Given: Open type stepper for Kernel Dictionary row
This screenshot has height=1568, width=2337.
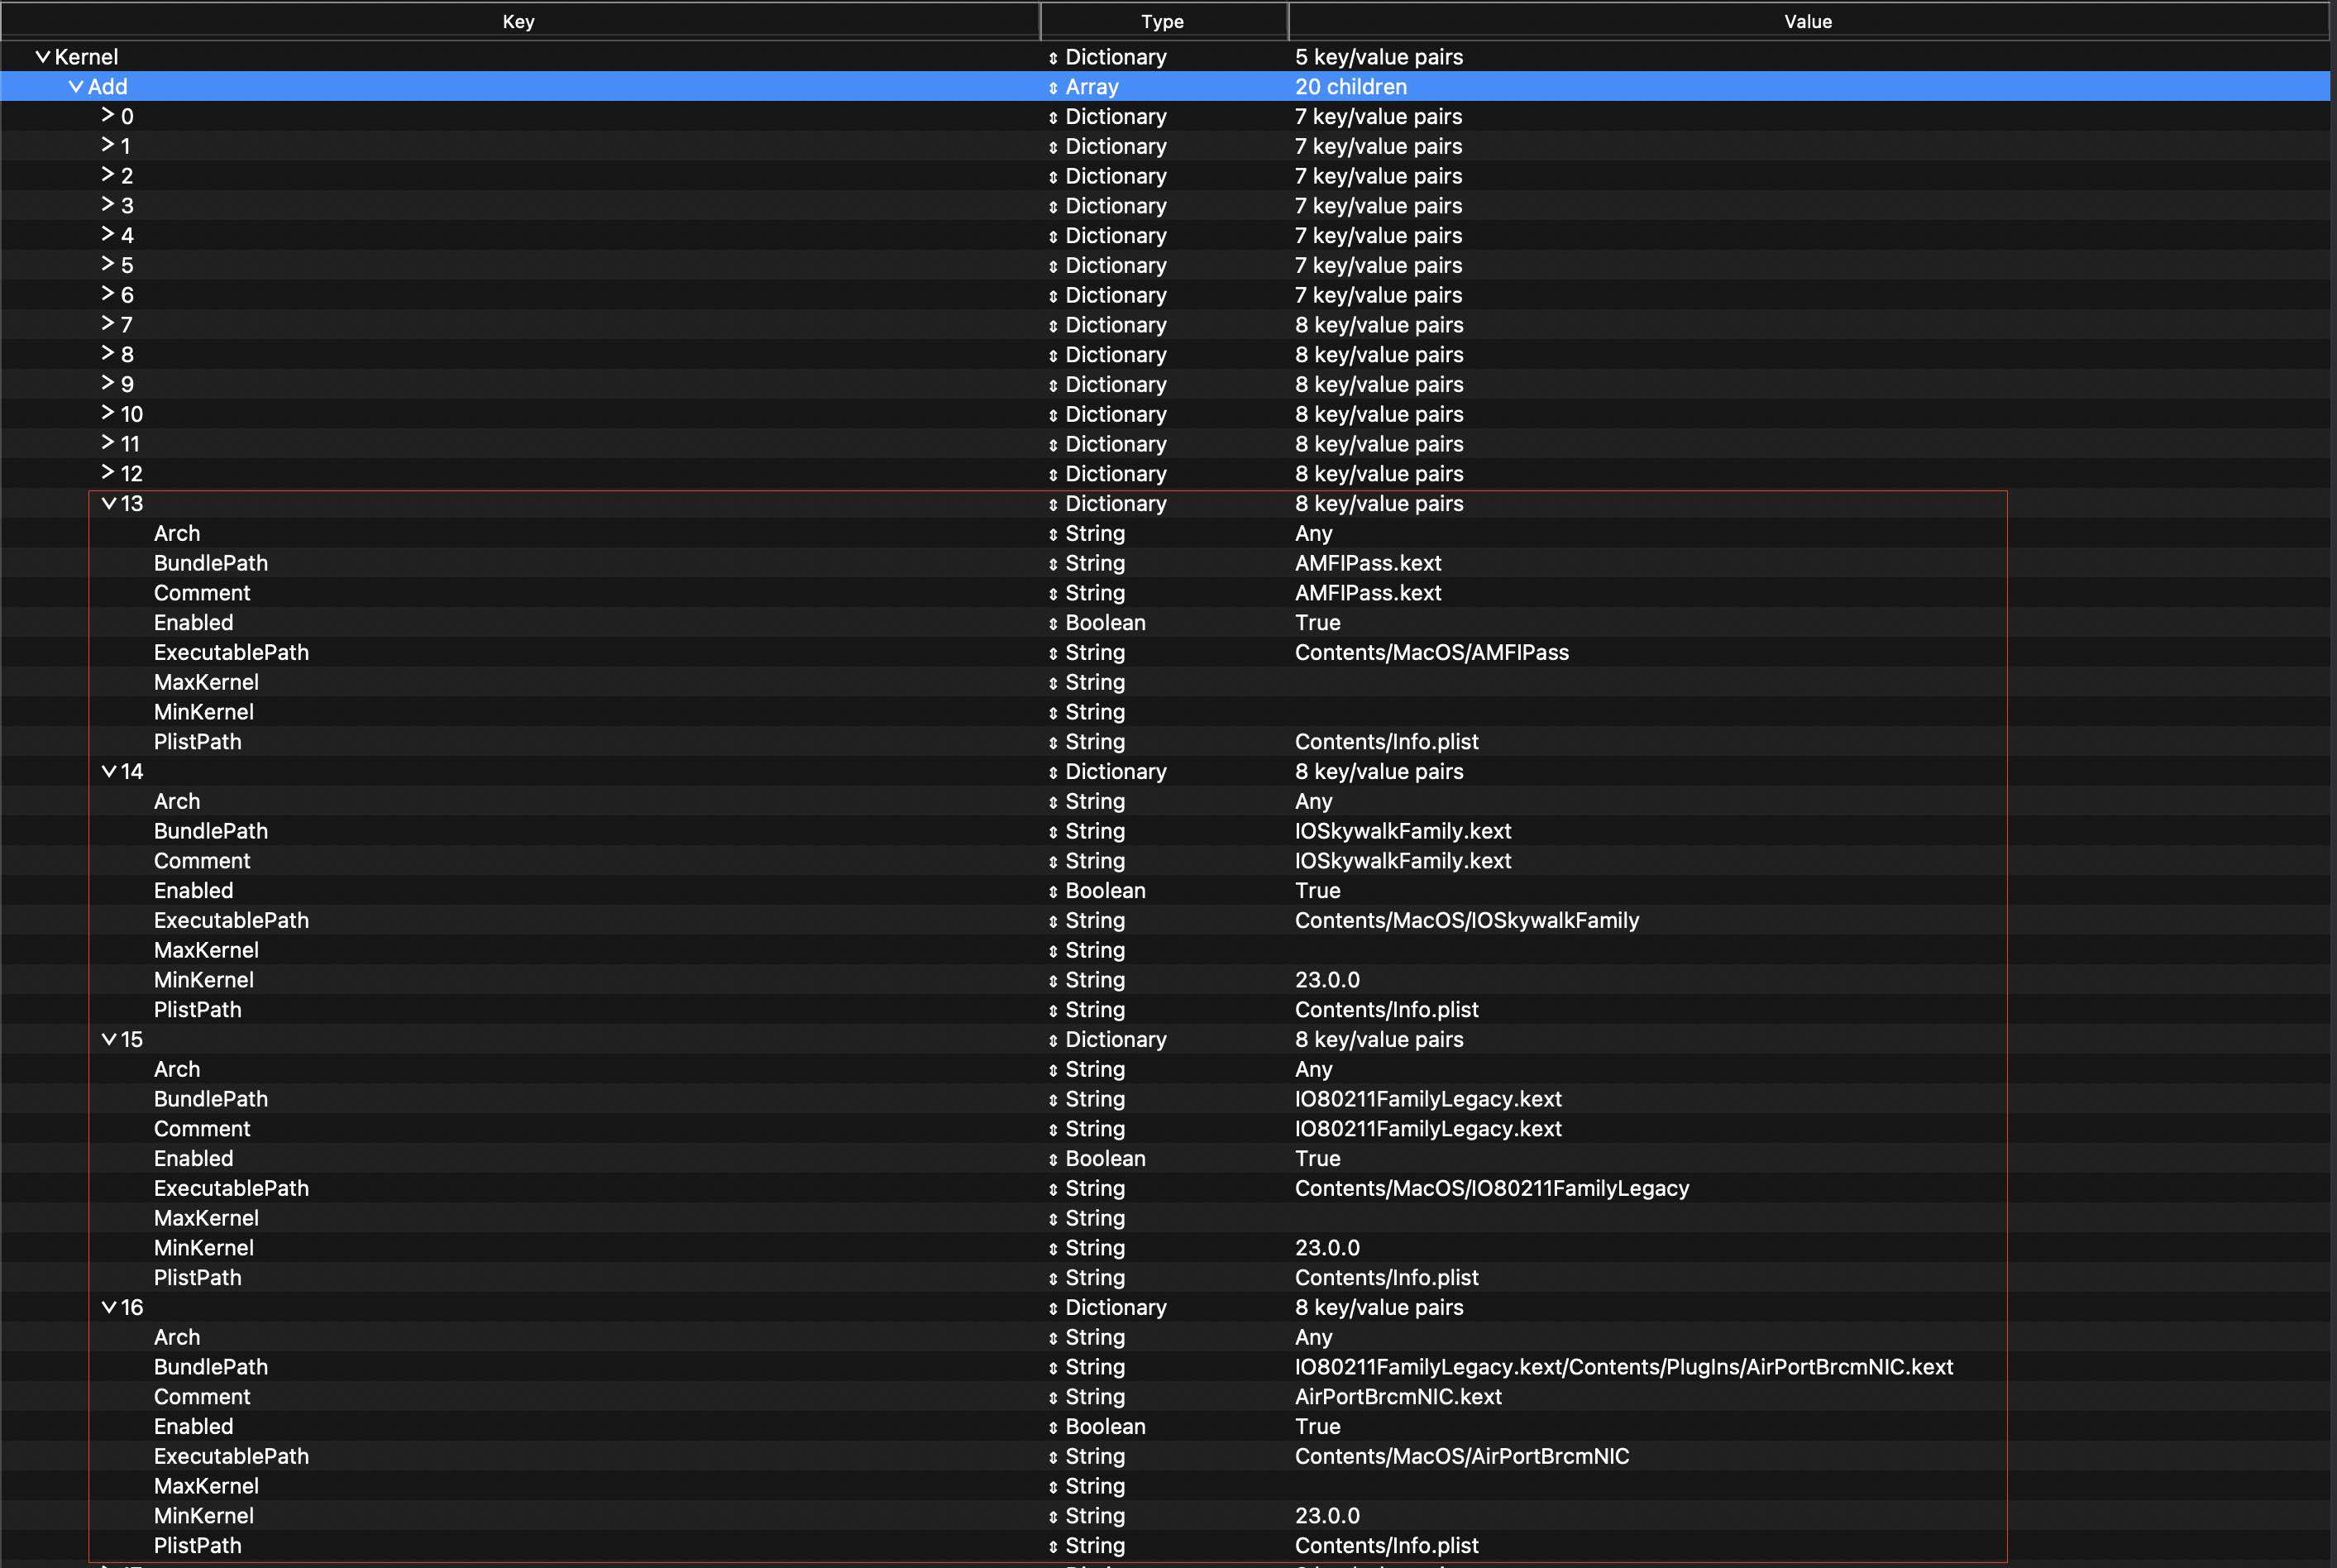Looking at the screenshot, I should tap(1053, 58).
